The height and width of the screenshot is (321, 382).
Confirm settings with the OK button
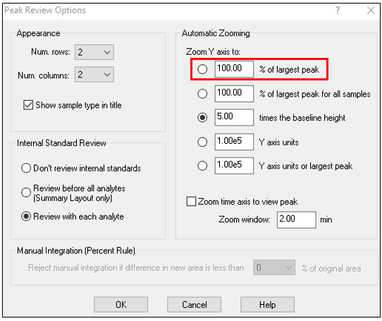(121, 305)
